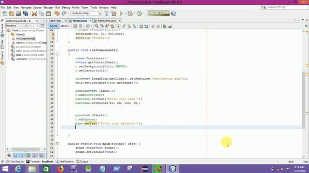This screenshot has width=309, height=173.
Task: Click the Clean and Build icon
Action: (114, 13)
